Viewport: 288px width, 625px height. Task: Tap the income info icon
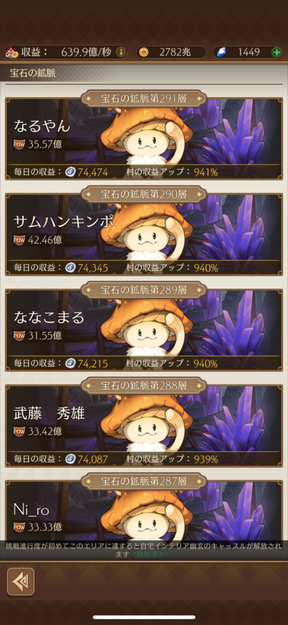[x=121, y=52]
